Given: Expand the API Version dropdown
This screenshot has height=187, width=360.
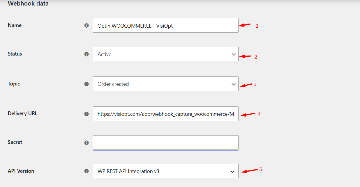Looking at the screenshot, I should [x=165, y=171].
